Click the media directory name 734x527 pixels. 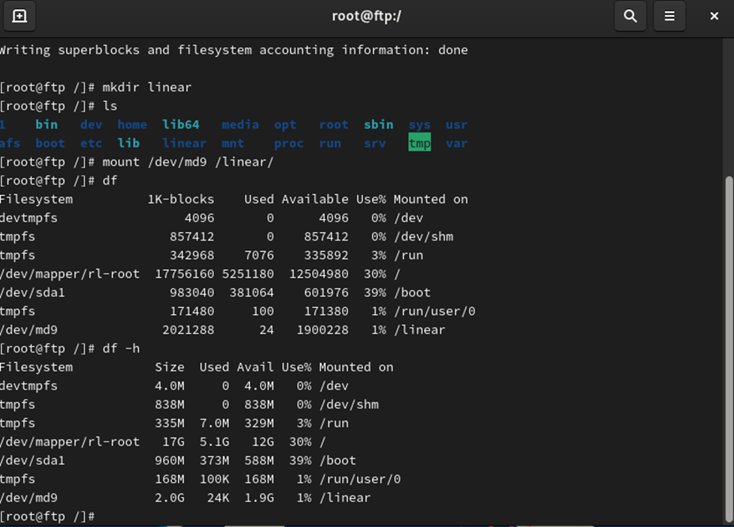tap(240, 125)
